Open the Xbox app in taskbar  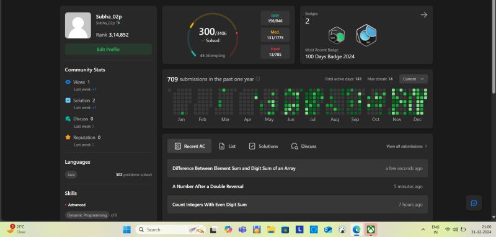coord(370,230)
